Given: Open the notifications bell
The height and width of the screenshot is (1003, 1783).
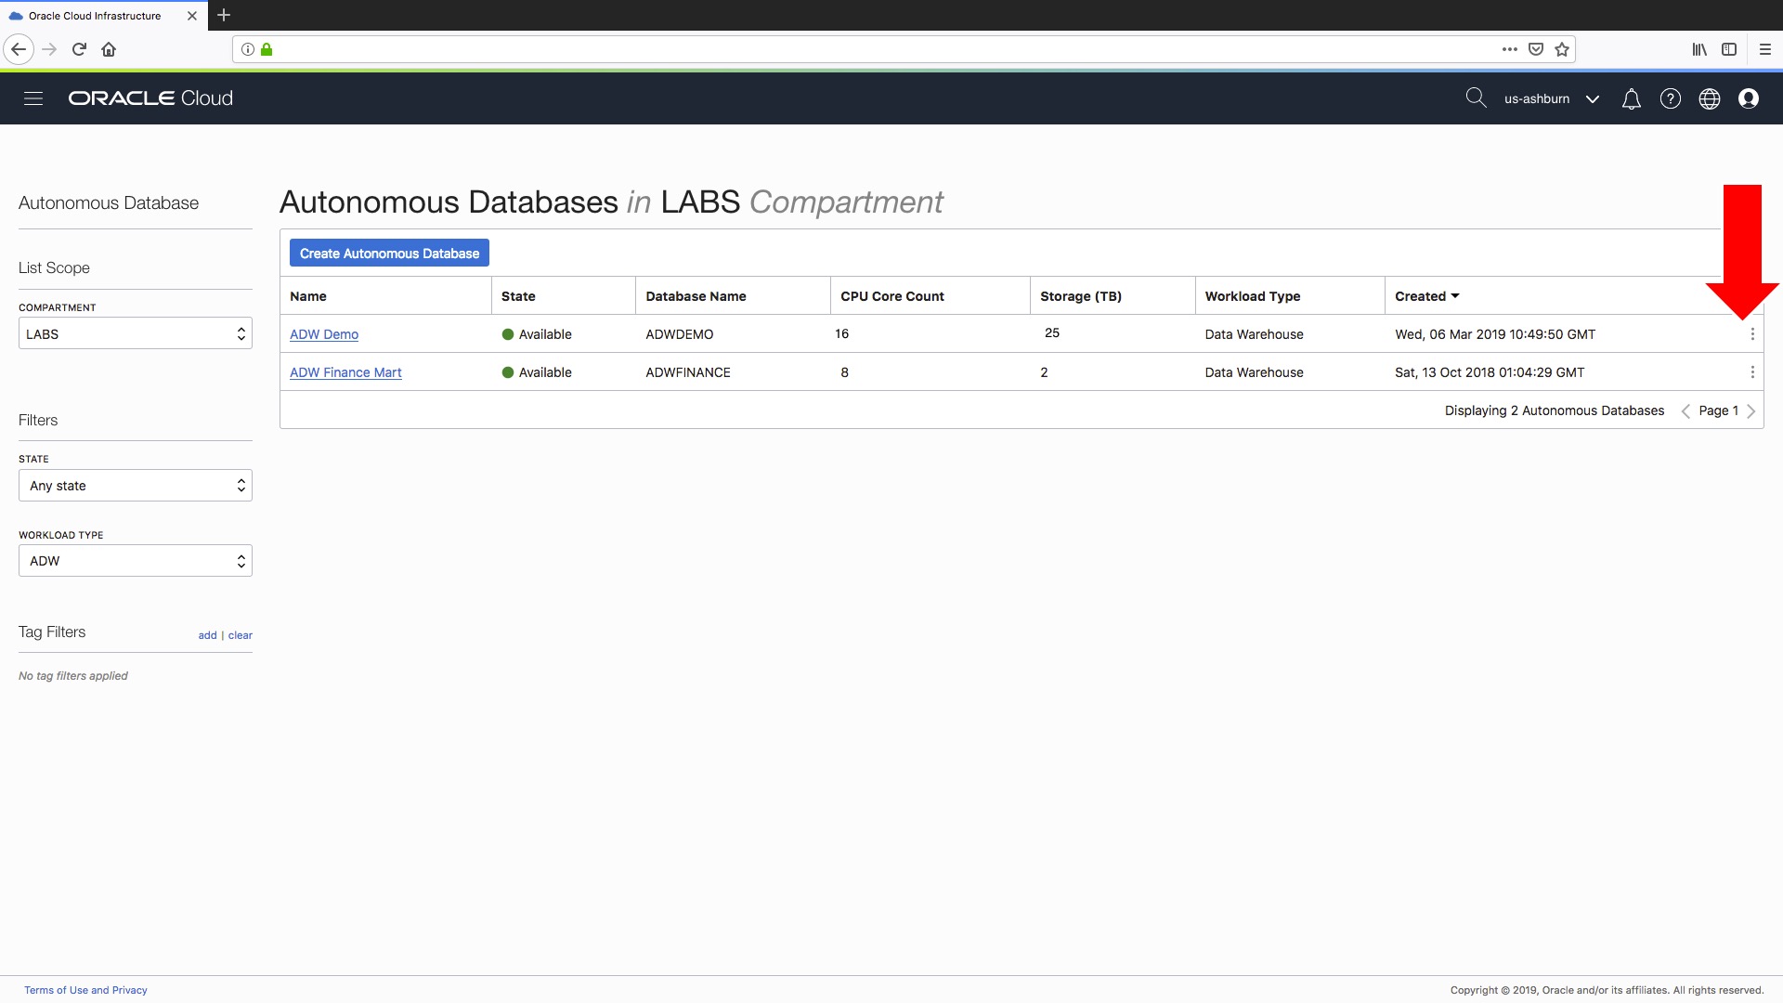Looking at the screenshot, I should coord(1632,98).
